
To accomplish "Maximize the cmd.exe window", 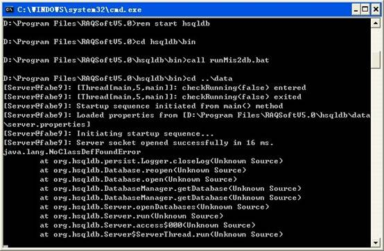I will pyautogui.click(x=365, y=10).
